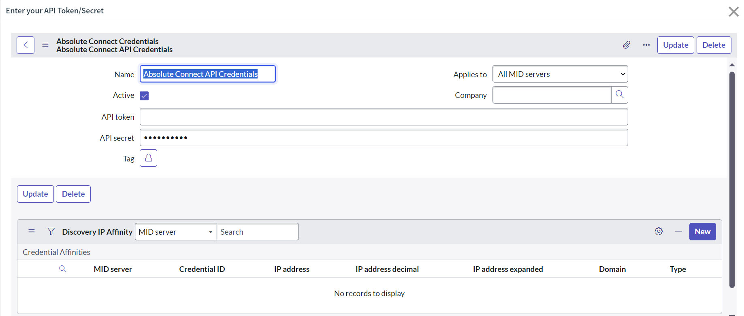Image resolution: width=744 pixels, height=316 pixels.
Task: Sort by the IP address column header
Action: (x=292, y=269)
